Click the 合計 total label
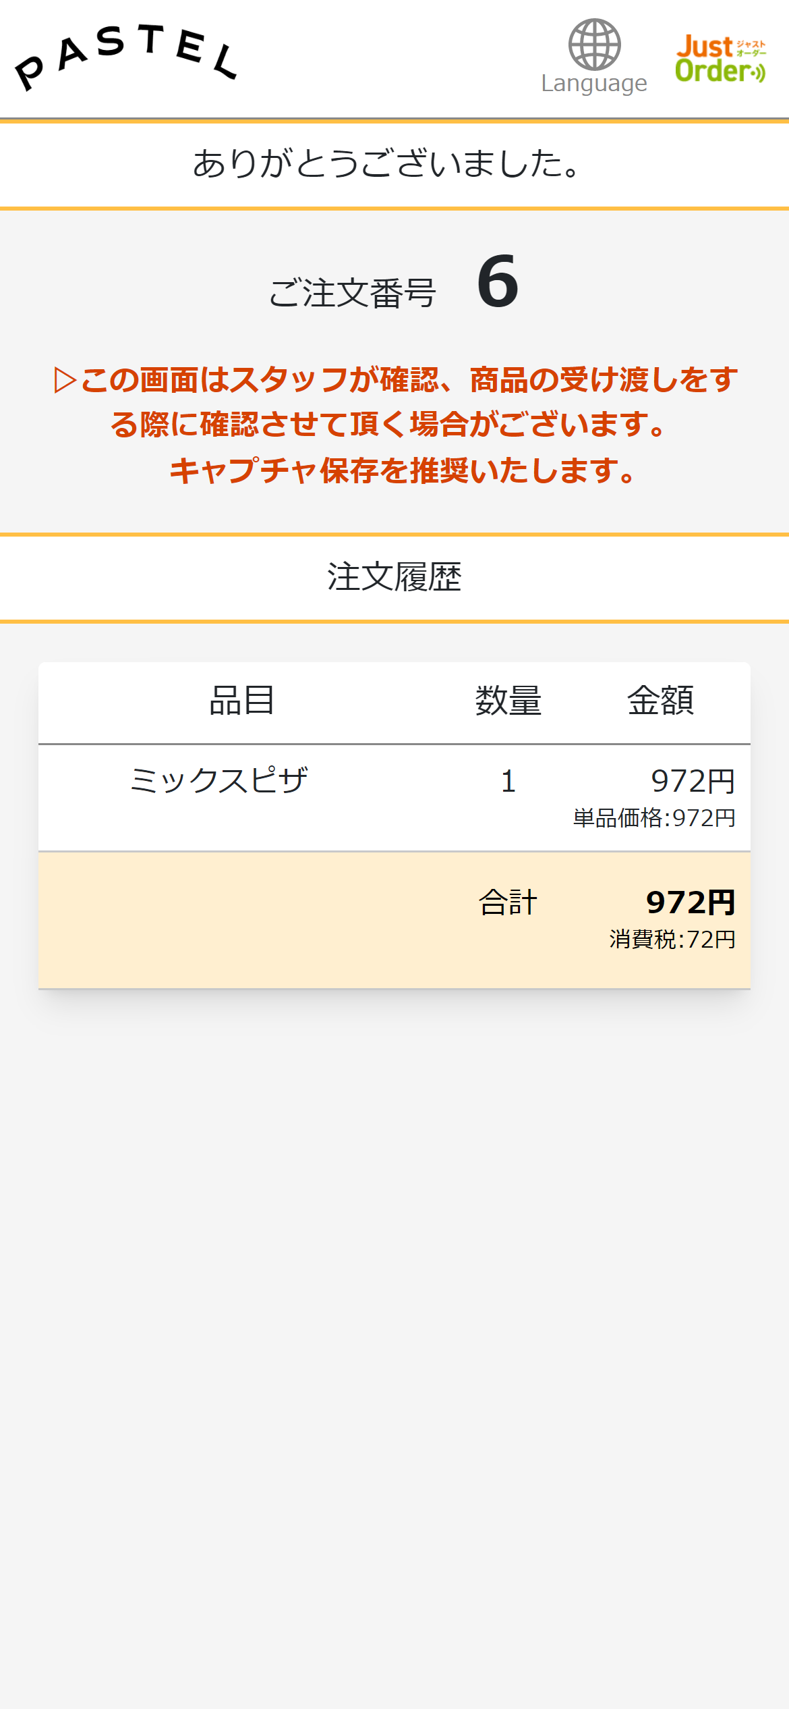This screenshot has height=1709, width=789. tap(508, 903)
